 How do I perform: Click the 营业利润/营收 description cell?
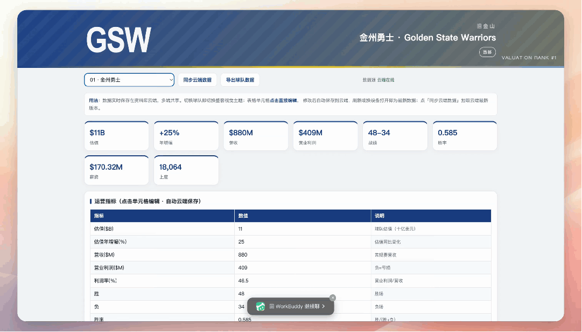(431, 281)
